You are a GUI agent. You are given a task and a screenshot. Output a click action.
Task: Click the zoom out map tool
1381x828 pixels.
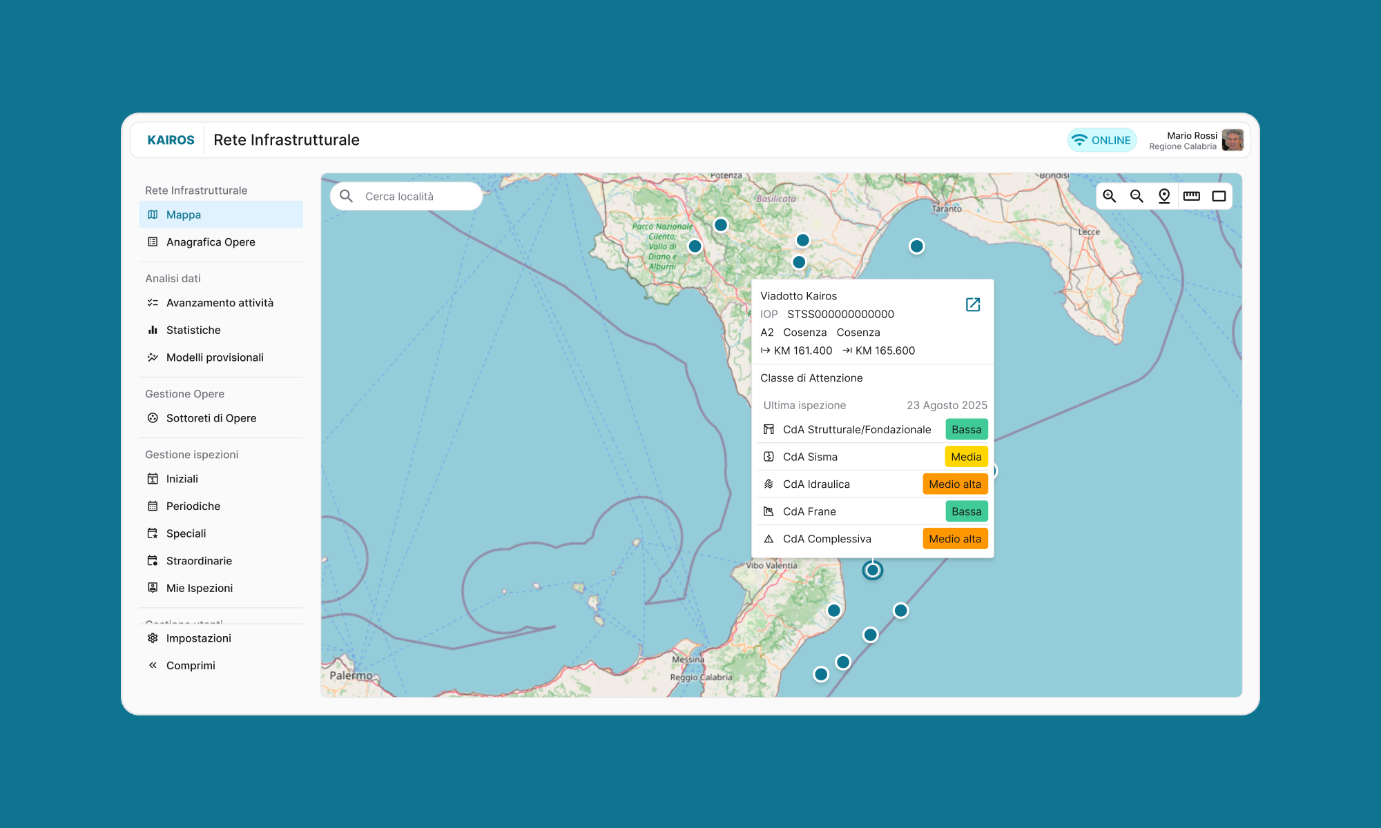pos(1137,196)
